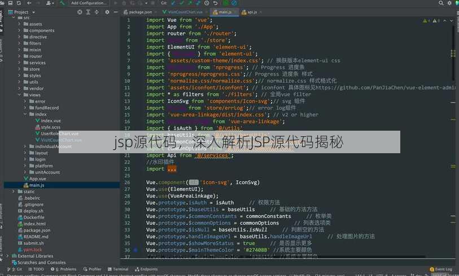
Task: Open the Git tool window tab
Action: point(15,269)
